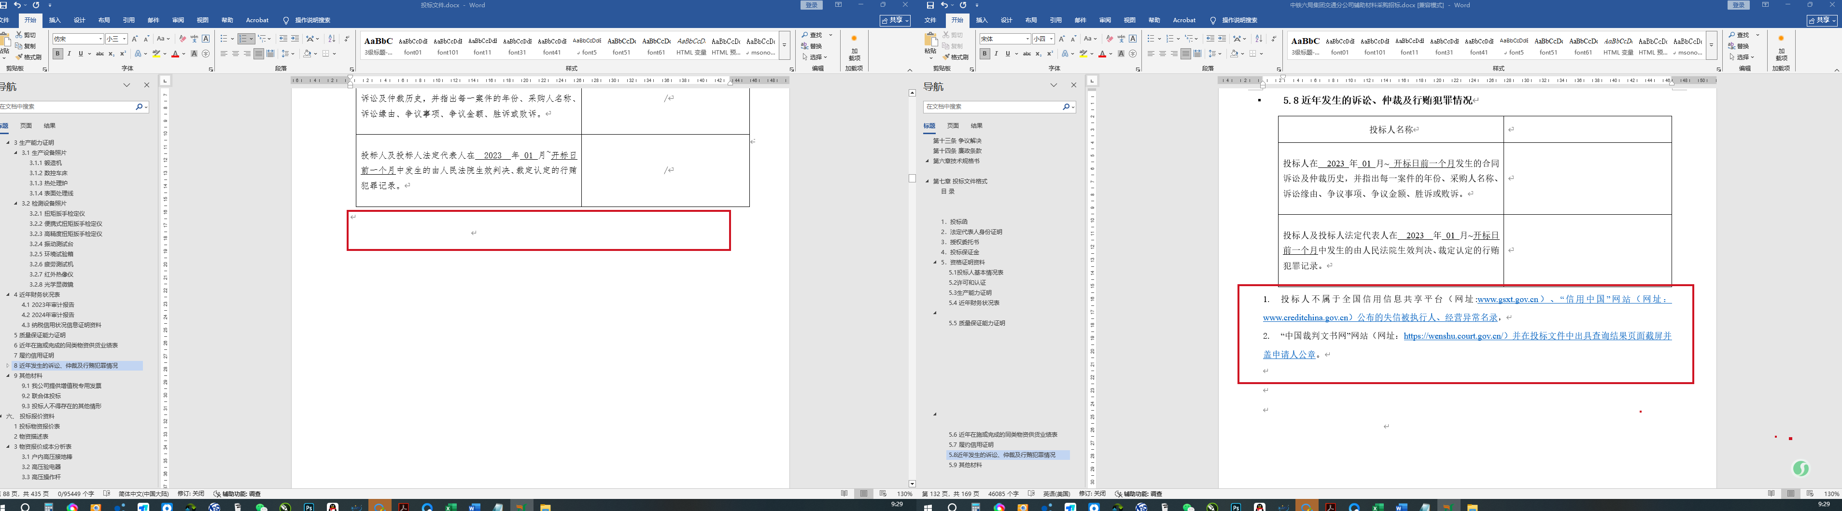Viewport: 1842px width, 511px height.
Task: Open the 视图 tab in the right window
Action: 1130,20
